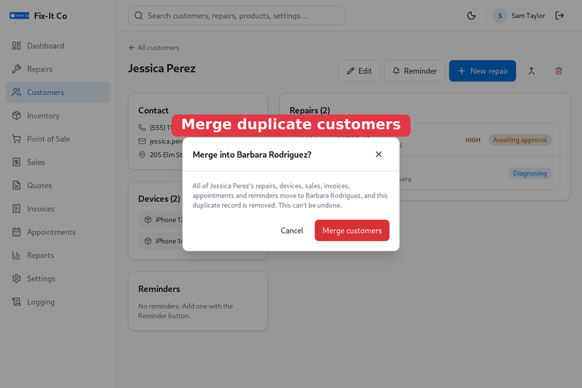Click the Merge customers button

(x=352, y=230)
